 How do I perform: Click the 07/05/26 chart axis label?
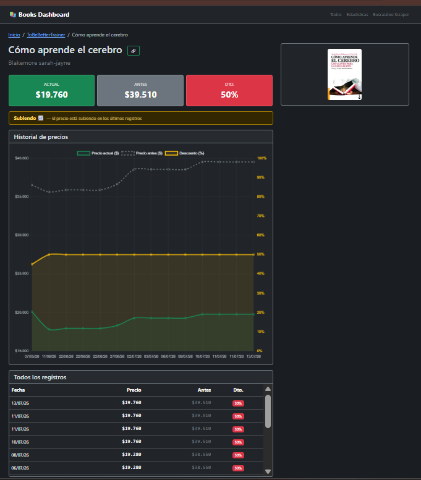(32, 356)
